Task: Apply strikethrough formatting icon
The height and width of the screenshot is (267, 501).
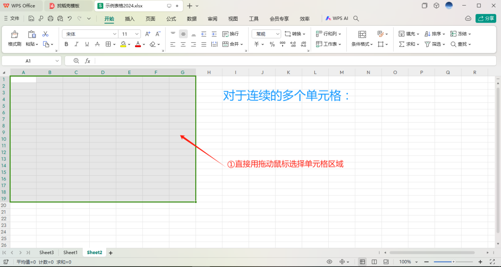Action: [97, 44]
